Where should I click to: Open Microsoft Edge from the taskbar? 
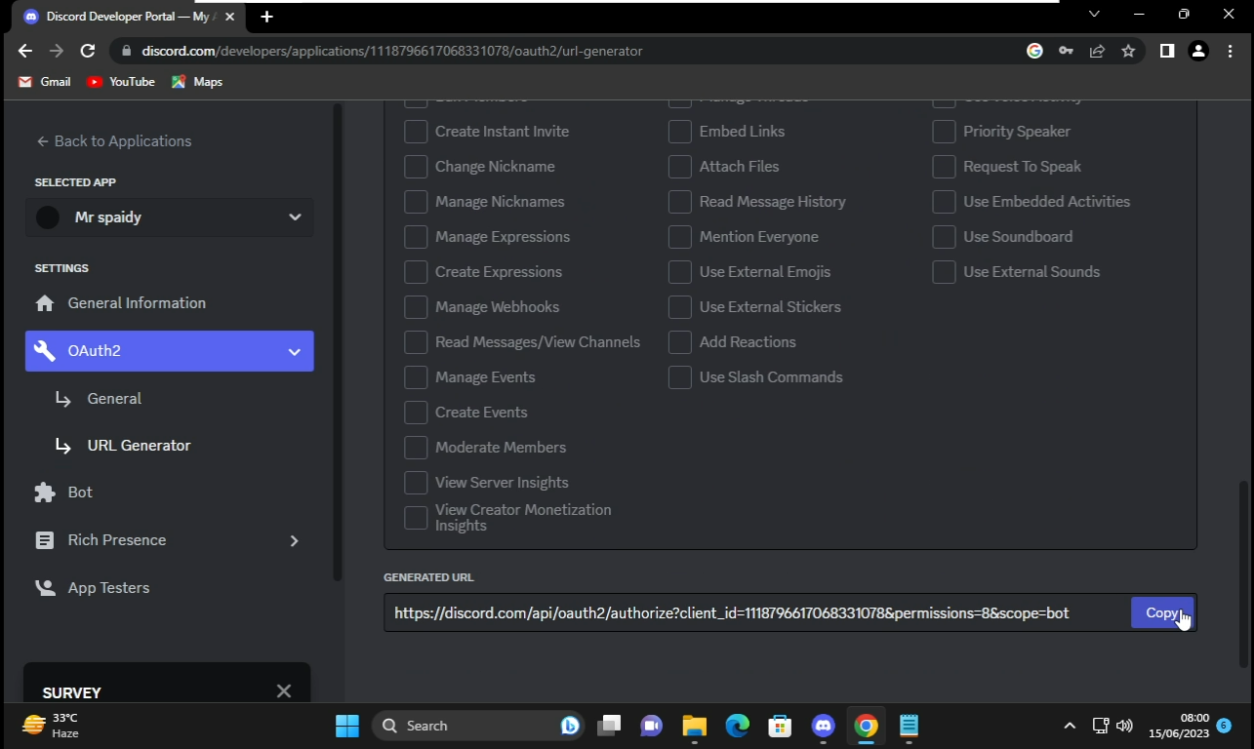pos(737,726)
